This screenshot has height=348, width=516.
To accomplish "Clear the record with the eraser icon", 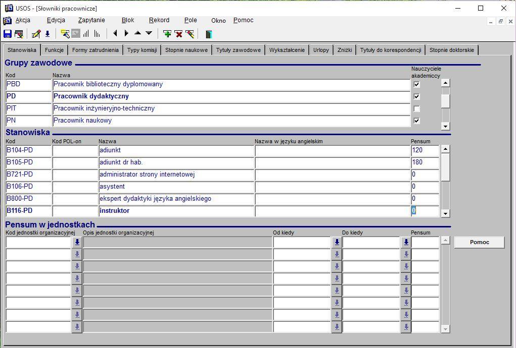I will (x=190, y=34).
